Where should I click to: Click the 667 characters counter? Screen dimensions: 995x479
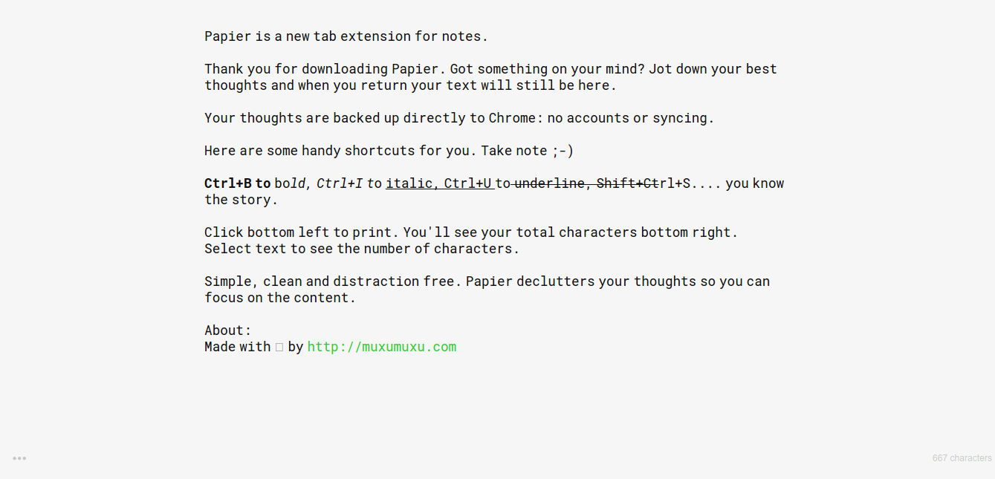962,458
